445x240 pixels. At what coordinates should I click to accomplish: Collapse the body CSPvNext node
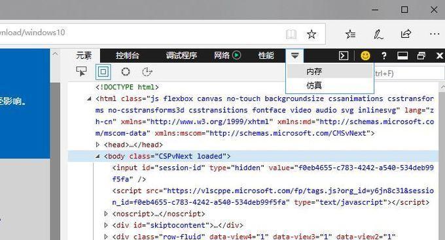[98, 156]
